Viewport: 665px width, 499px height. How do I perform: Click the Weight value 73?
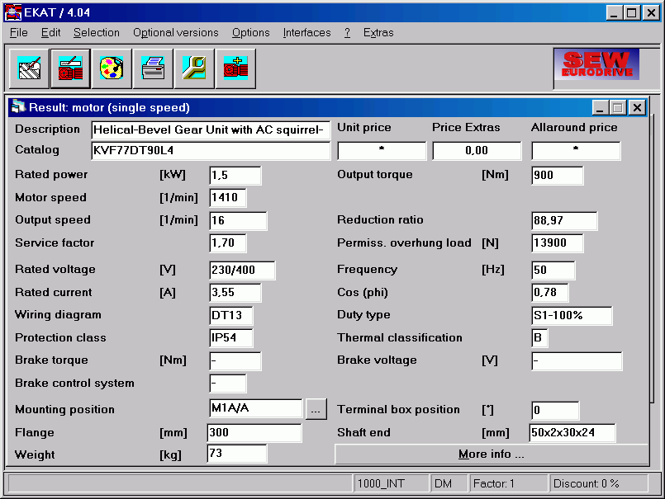pyautogui.click(x=236, y=454)
